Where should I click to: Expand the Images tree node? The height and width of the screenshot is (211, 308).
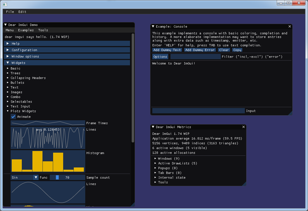(x=14, y=92)
